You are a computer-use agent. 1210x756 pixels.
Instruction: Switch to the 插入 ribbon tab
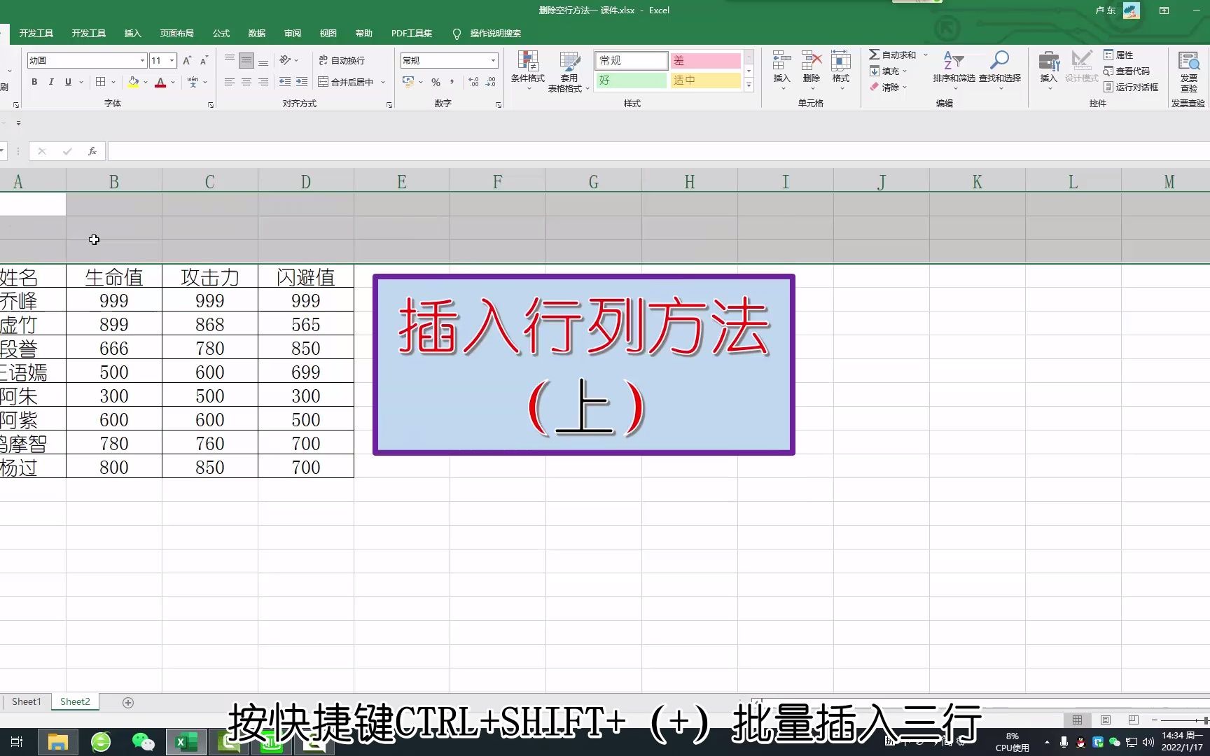pyautogui.click(x=132, y=33)
